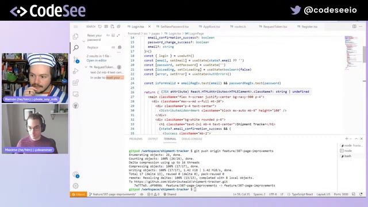Click the Ln, Col cursor position
Screen dimensions: 368x207
pyautogui.click(x=241, y=194)
